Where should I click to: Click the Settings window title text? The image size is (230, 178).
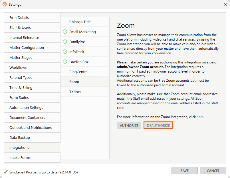pyautogui.click(x=15, y=5)
